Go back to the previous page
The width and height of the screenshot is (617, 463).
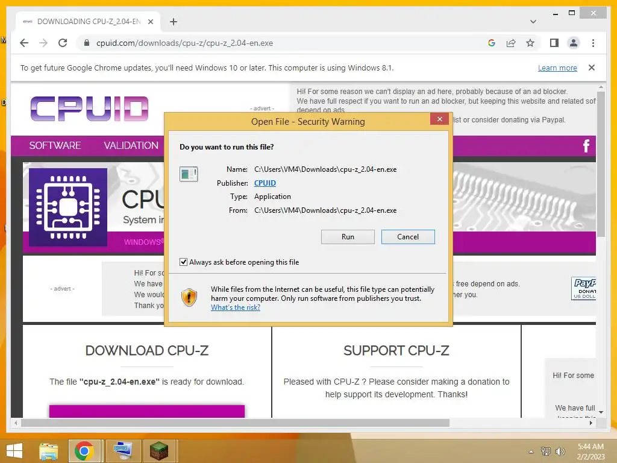24,43
